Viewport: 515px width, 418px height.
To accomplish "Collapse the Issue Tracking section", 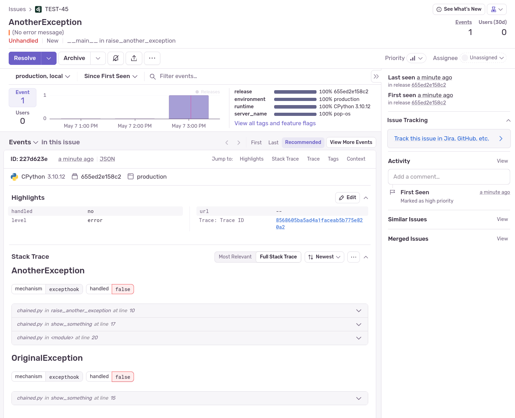I will click(x=508, y=120).
